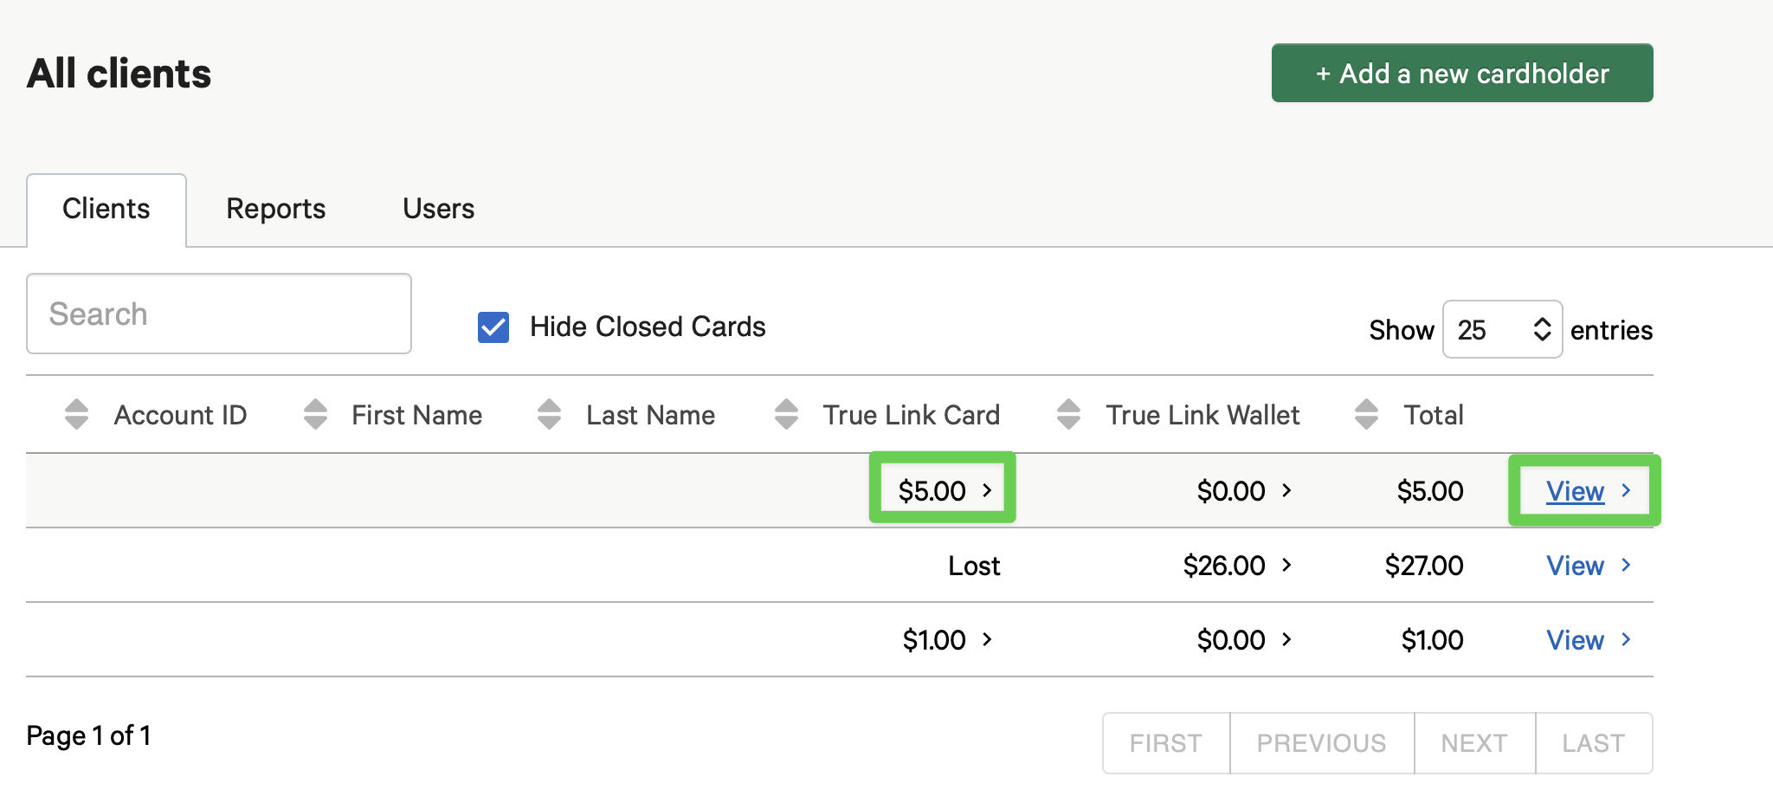1773x809 pixels.
Task: Open the $5.00 True Link Card balance
Action: (x=942, y=491)
